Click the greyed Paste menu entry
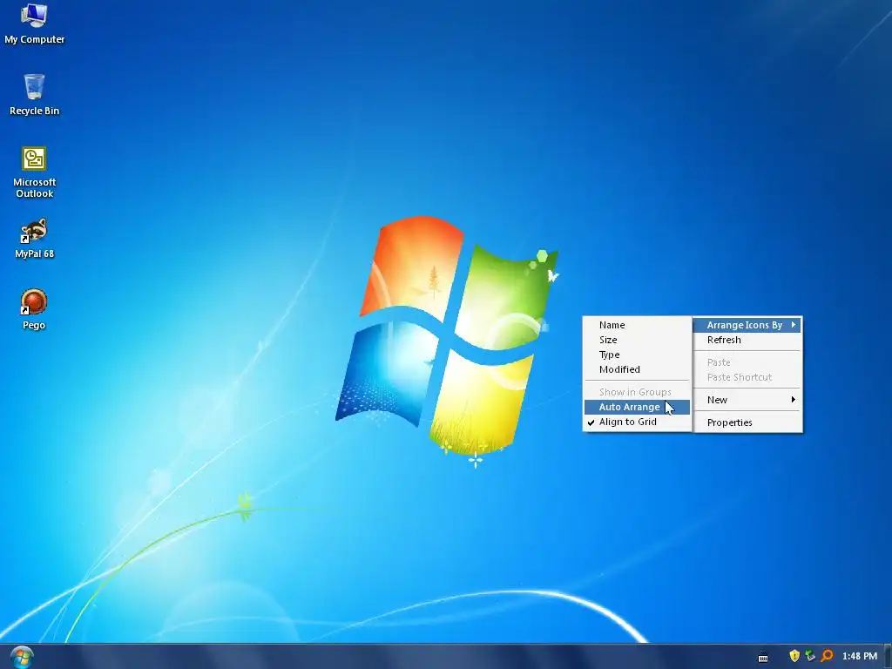Image resolution: width=892 pixels, height=669 pixels. point(747,362)
